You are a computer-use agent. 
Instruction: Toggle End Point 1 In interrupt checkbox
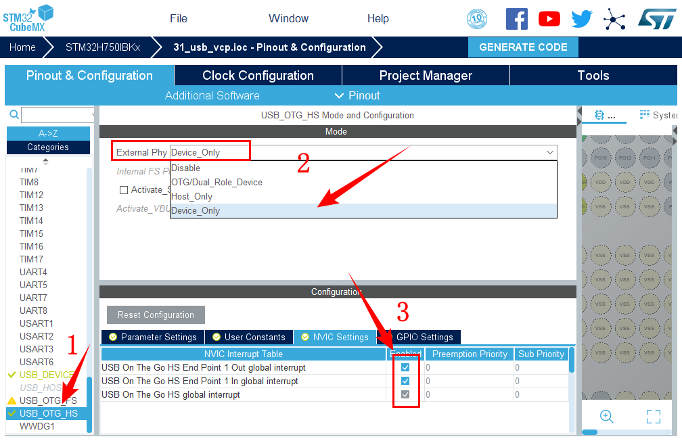point(405,381)
